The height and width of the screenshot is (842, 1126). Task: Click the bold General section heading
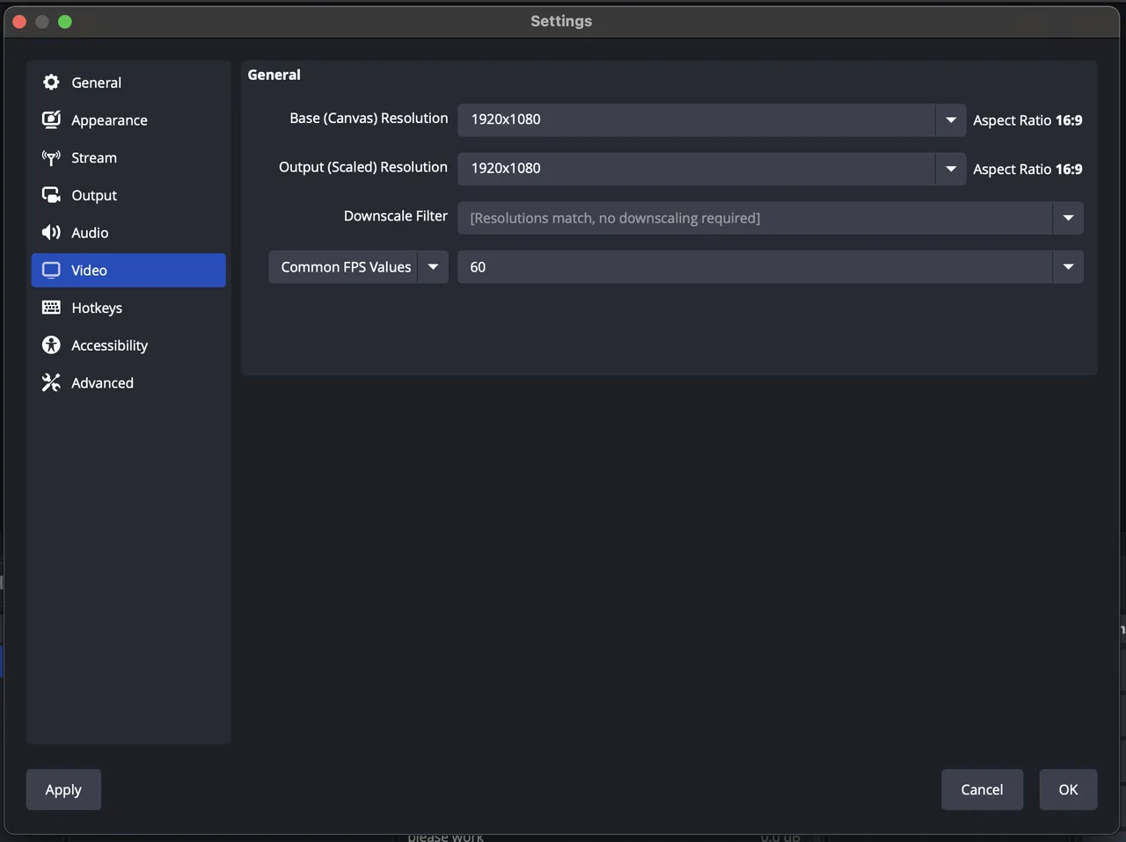274,75
